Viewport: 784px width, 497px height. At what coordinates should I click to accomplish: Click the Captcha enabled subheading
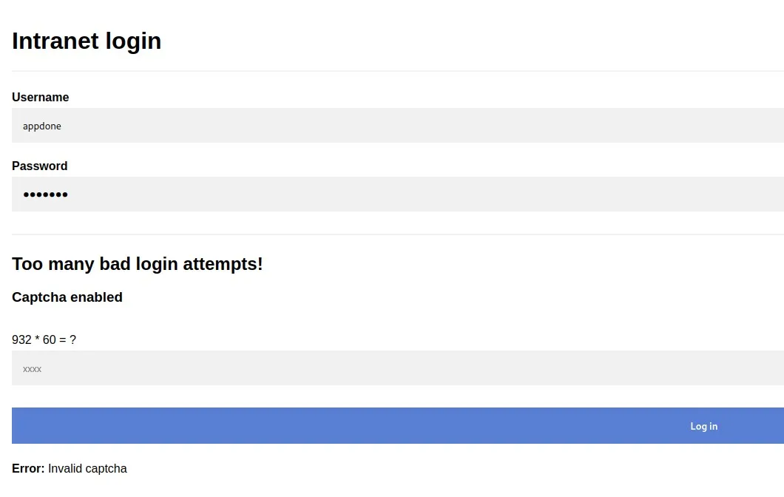point(67,297)
